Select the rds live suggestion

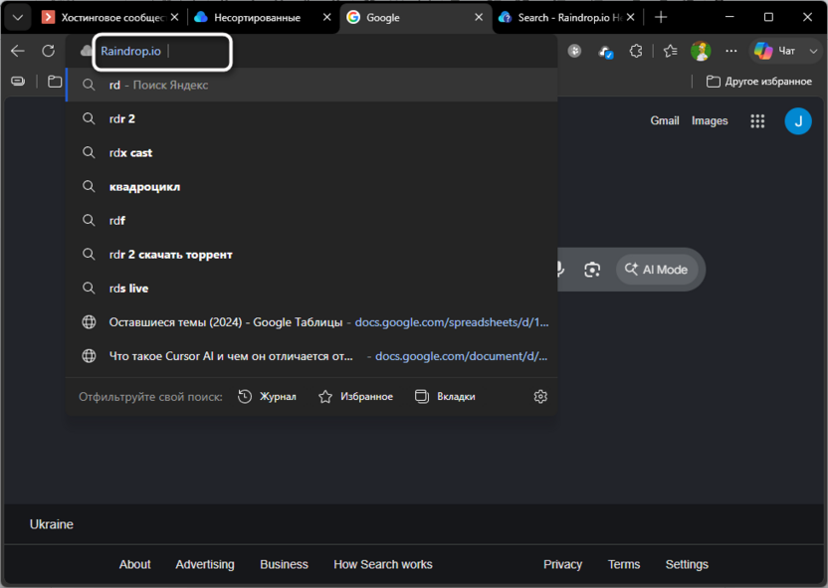pyautogui.click(x=311, y=289)
